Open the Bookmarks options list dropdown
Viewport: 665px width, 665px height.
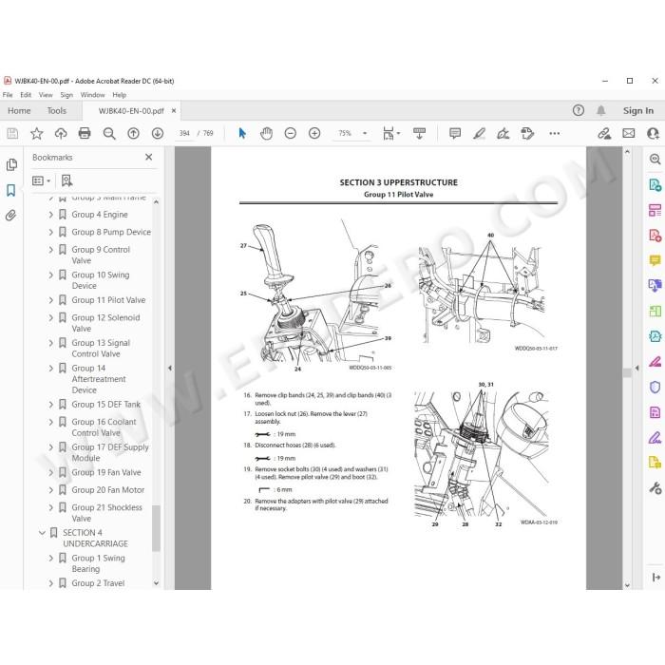coord(41,181)
